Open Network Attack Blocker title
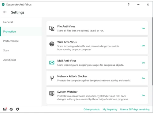 click(x=72, y=76)
